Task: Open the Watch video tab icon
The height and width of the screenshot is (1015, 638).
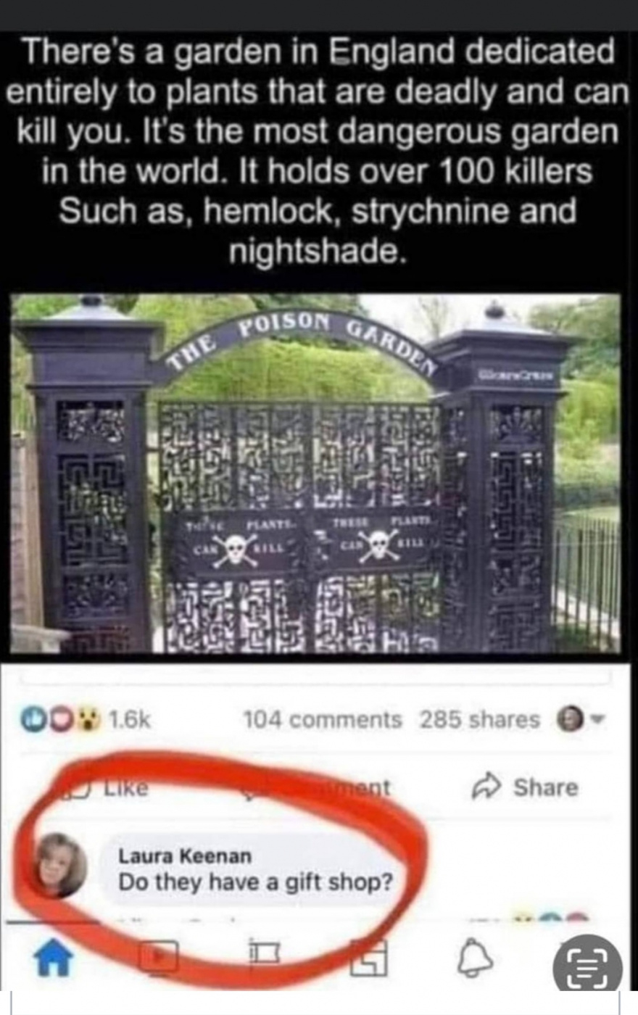Action: pyautogui.click(x=159, y=957)
